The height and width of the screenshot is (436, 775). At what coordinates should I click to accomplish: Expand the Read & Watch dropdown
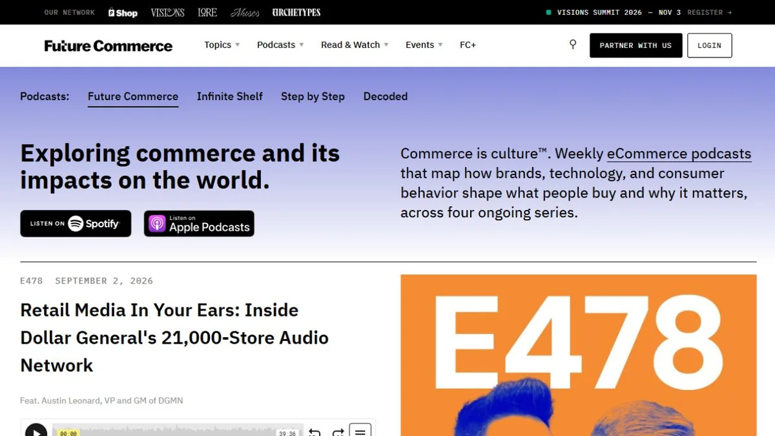click(355, 45)
